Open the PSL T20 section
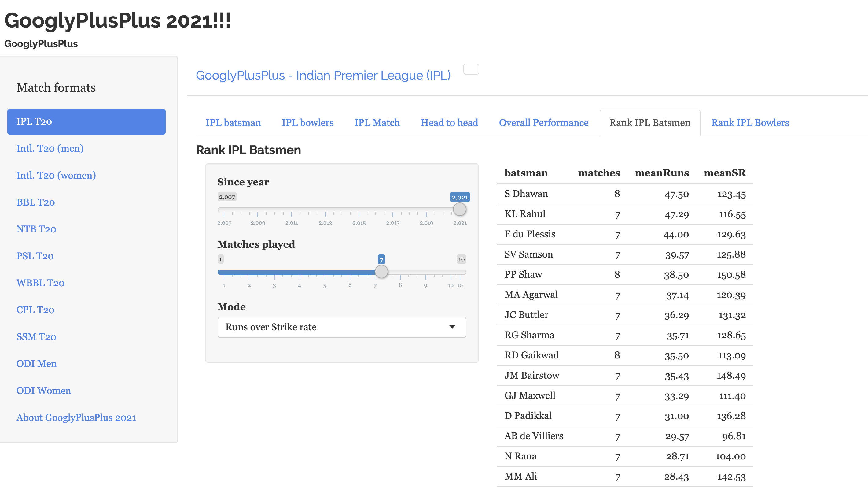The image size is (868, 490). coord(35,256)
